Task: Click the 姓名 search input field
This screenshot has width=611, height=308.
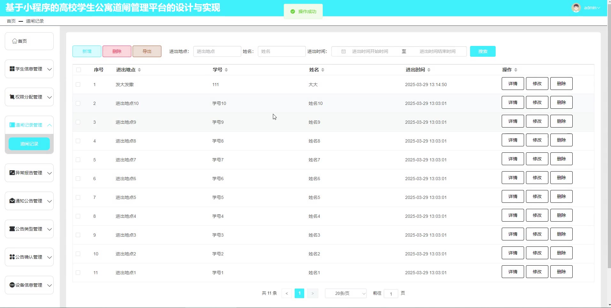Action: tap(281, 51)
